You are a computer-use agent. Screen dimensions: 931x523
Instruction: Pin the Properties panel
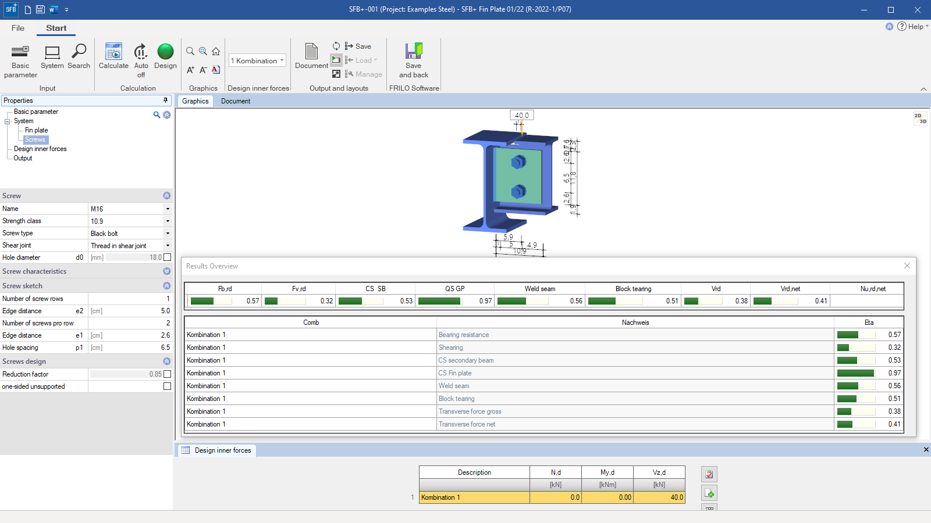point(165,101)
